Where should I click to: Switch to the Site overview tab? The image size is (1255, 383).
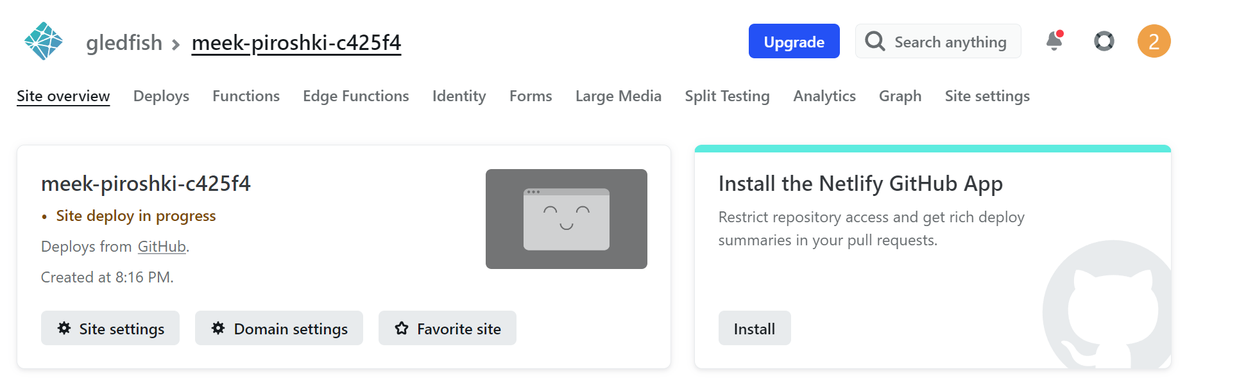point(64,96)
